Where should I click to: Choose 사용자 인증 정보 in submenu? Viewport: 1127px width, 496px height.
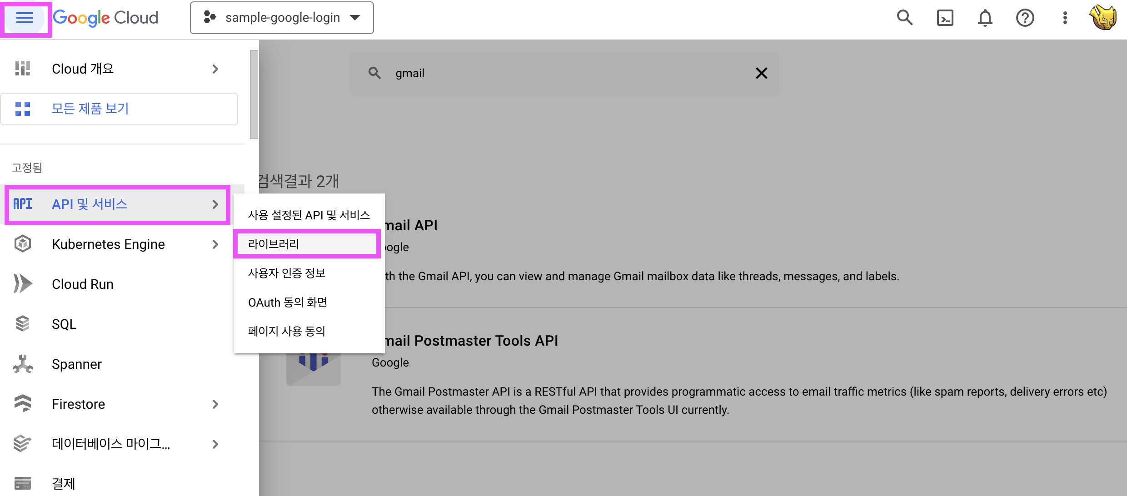pyautogui.click(x=286, y=273)
